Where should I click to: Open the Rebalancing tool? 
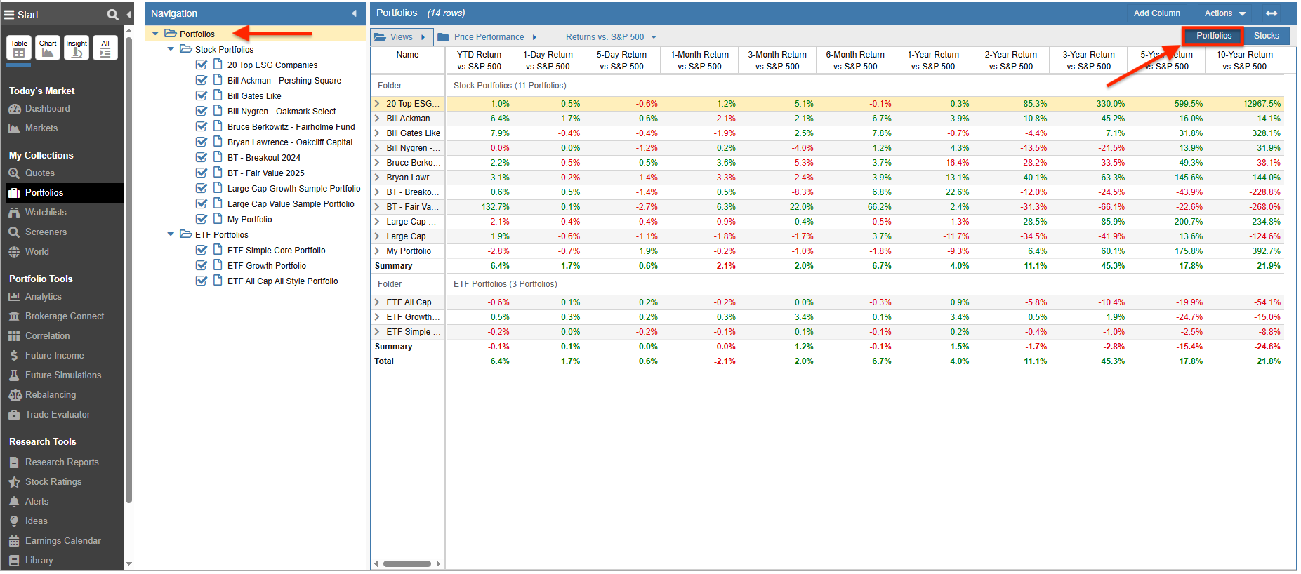(x=50, y=395)
